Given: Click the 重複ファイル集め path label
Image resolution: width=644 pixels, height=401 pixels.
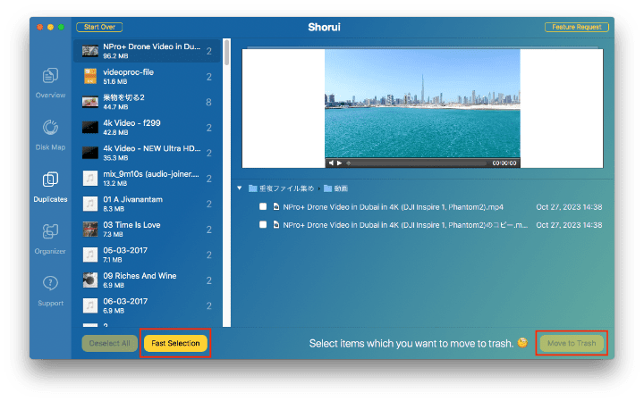Looking at the screenshot, I should click(x=286, y=188).
